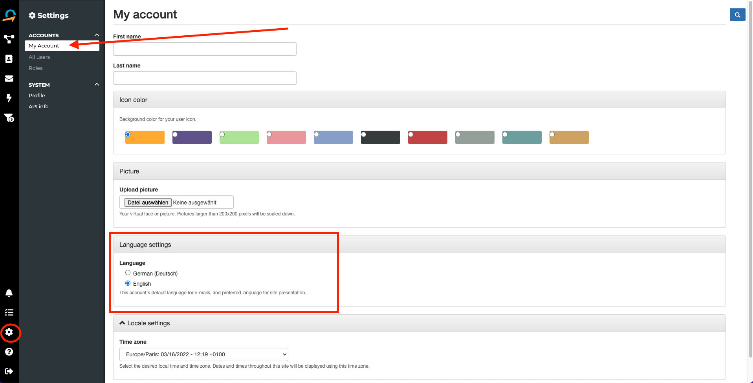Open the funnel with dollar icon

[x=9, y=118]
